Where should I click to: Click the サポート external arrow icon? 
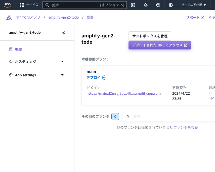click(203, 17)
